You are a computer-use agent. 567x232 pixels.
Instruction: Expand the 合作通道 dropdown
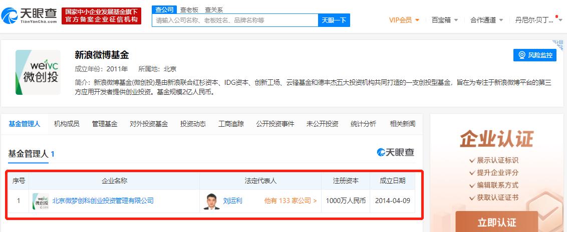point(486,20)
